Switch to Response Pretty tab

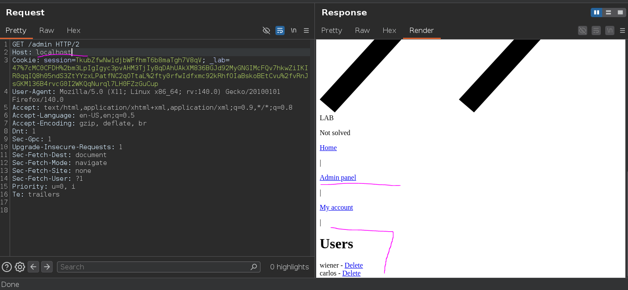[332, 30]
